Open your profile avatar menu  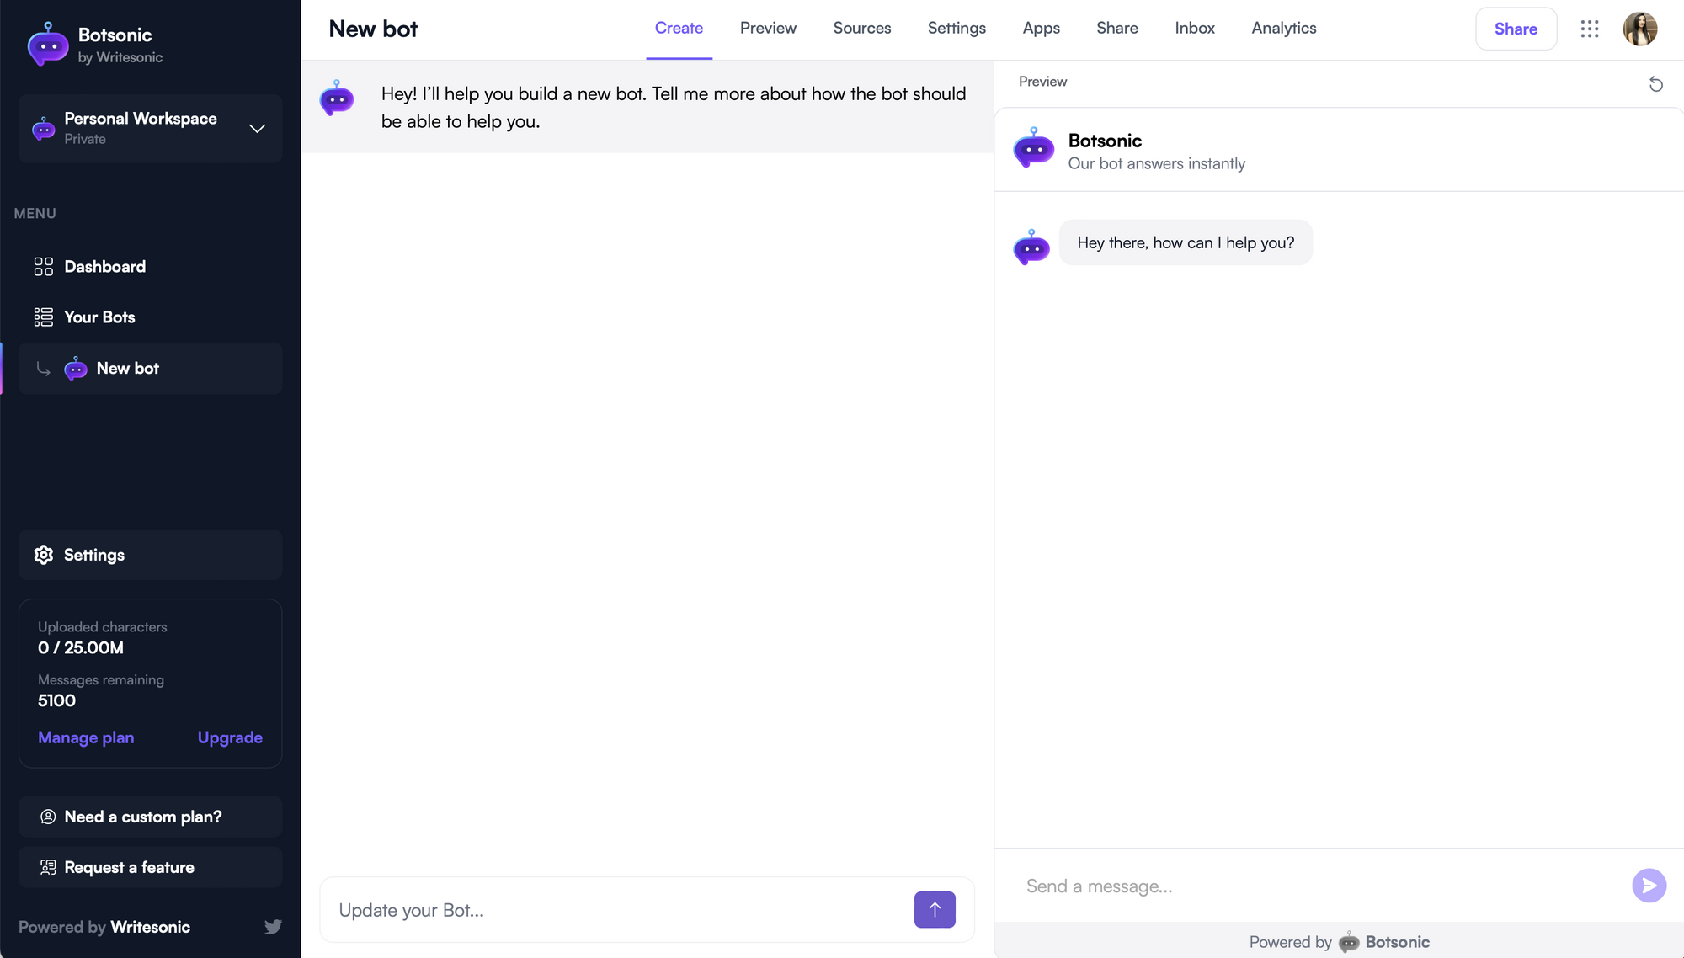click(1639, 29)
